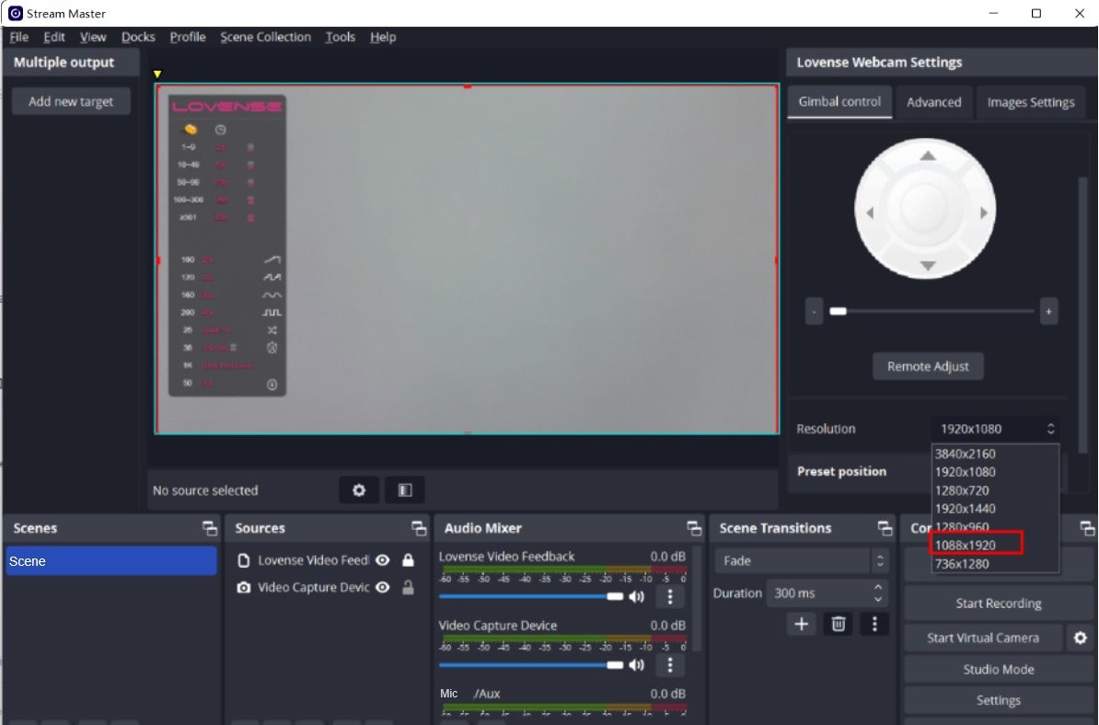1099x725 pixels.
Task: Pop out the Controls dock
Action: (x=1087, y=528)
